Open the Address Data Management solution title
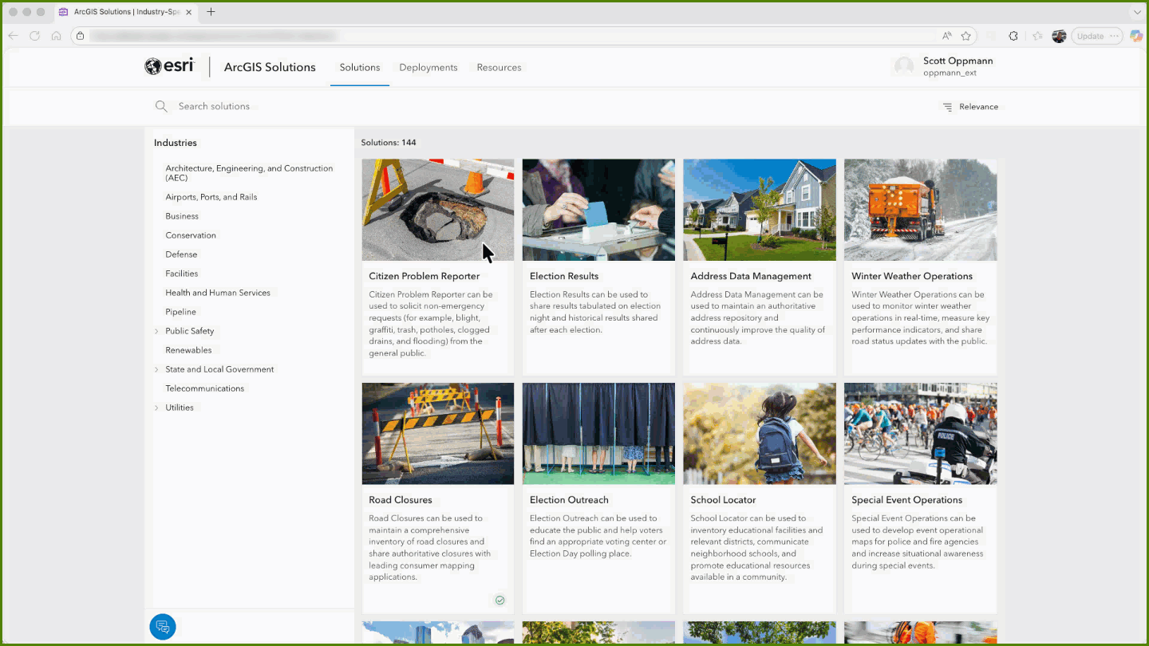This screenshot has width=1149, height=646. coord(751,276)
